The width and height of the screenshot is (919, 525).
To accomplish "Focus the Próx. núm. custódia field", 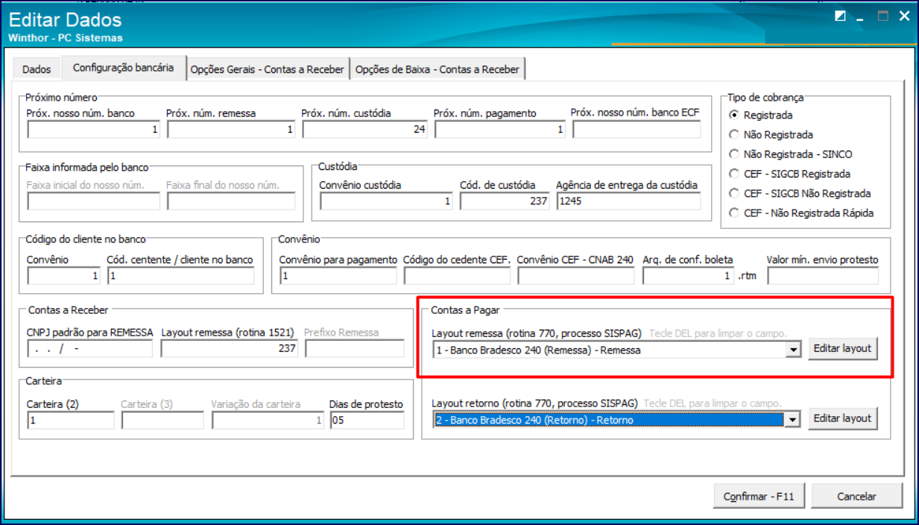I will click(x=365, y=130).
